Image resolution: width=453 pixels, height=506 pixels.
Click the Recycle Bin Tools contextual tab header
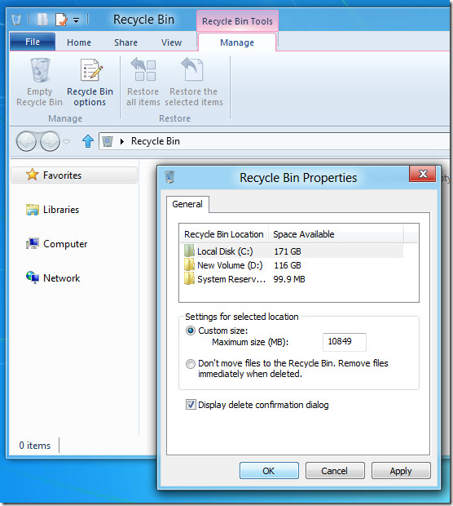237,21
